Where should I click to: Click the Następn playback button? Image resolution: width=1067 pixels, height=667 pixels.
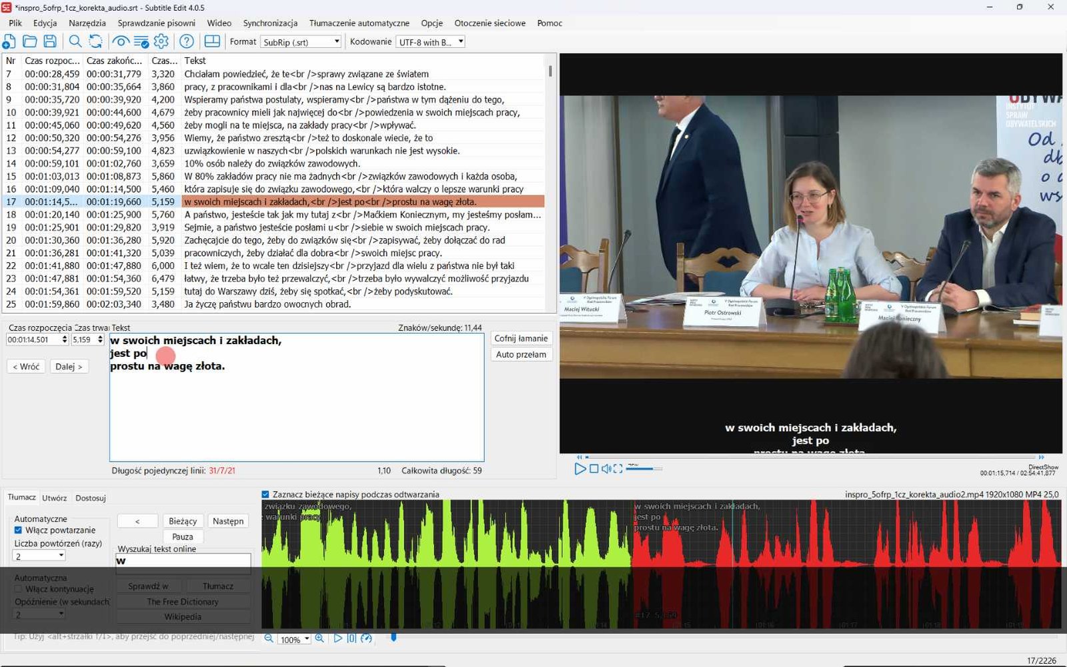[228, 521]
